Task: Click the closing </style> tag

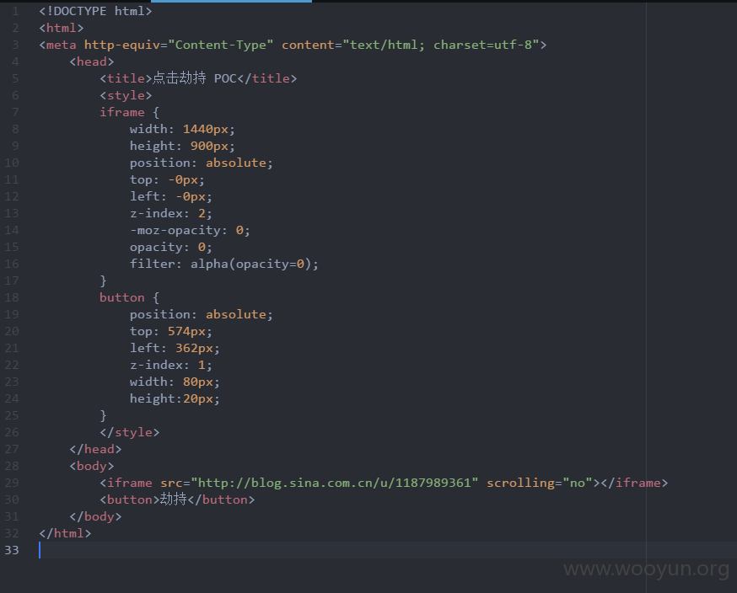Action: 129,432
